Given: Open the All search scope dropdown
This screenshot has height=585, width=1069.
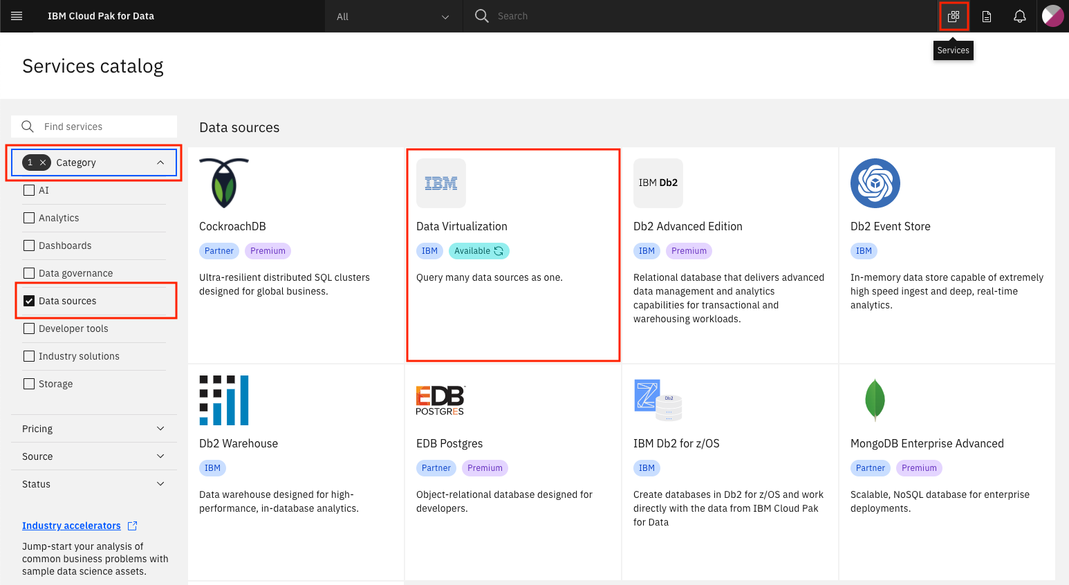Looking at the screenshot, I should 392,17.
